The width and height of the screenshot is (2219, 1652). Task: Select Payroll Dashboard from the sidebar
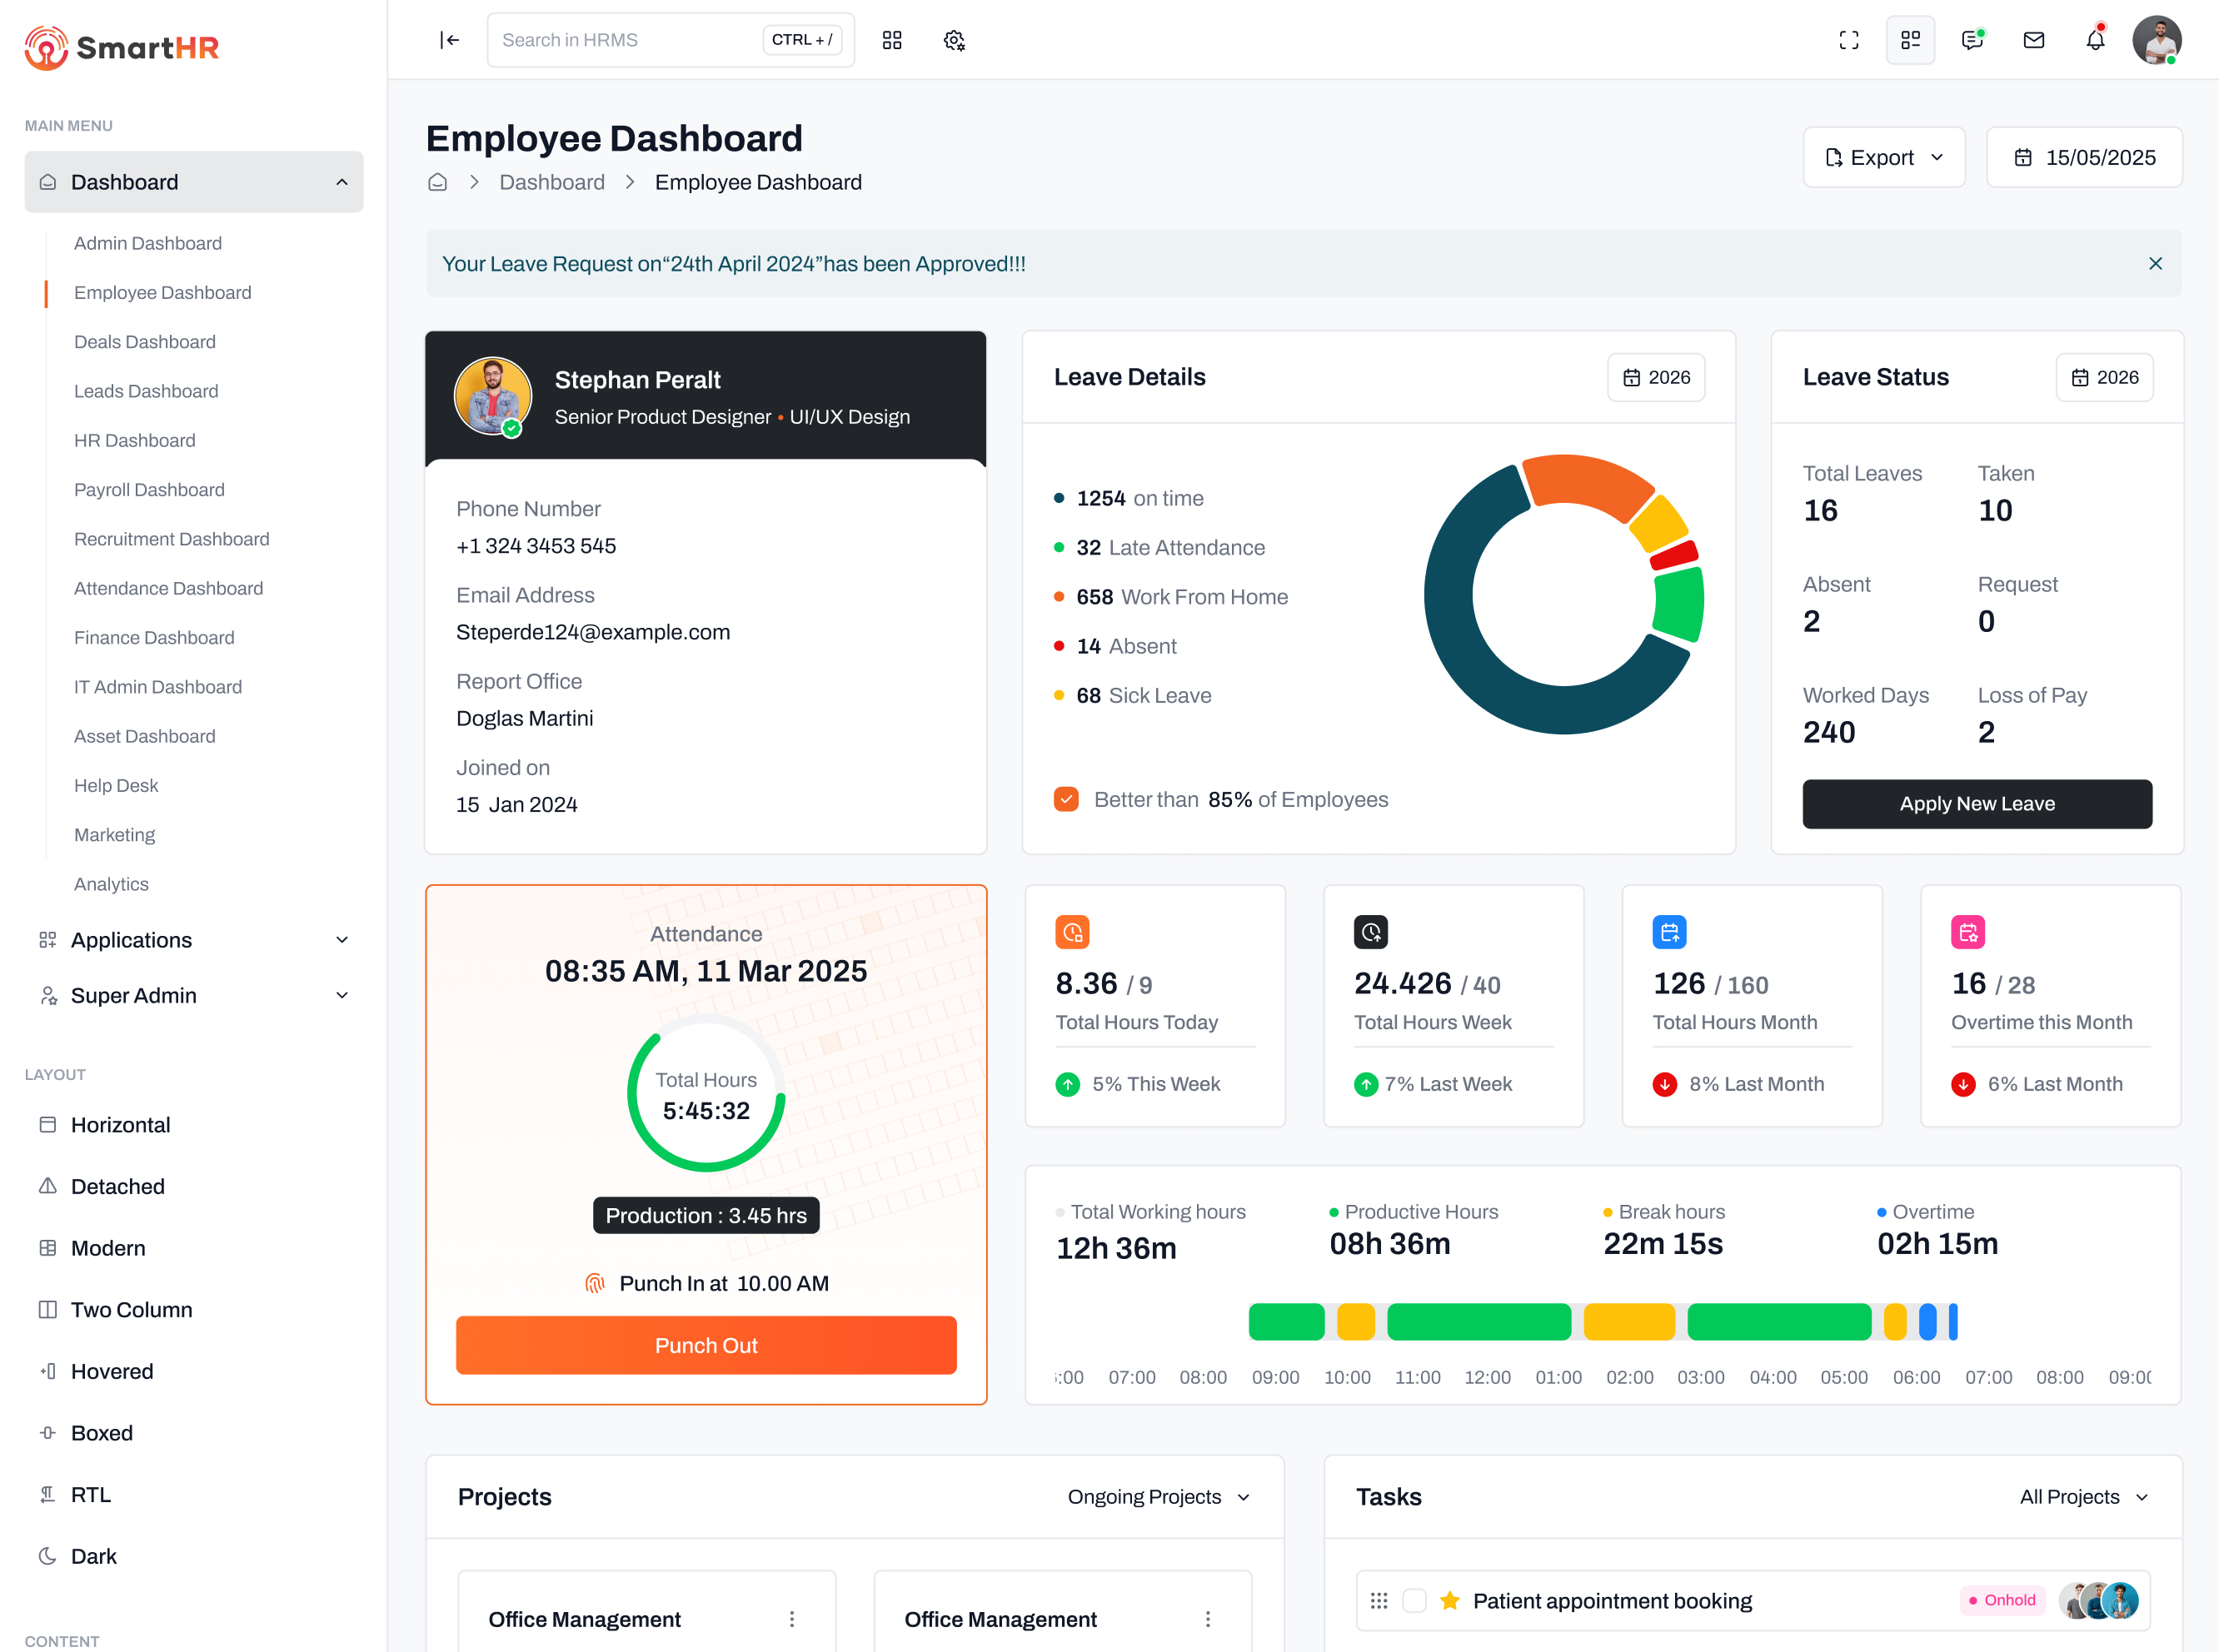pyautogui.click(x=149, y=489)
